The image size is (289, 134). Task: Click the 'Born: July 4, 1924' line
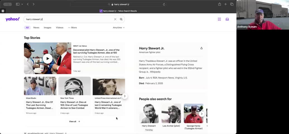tap(163, 78)
